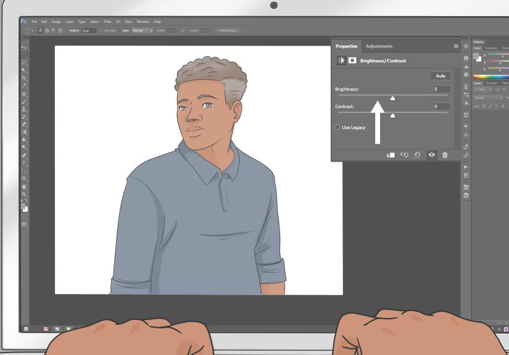Choose Subtract from selection mode button
This screenshot has width=509, height=355.
(54, 30)
